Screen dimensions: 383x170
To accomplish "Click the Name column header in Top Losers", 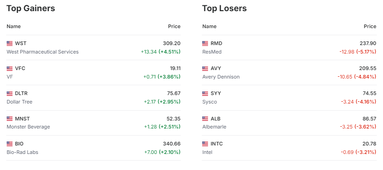I will coord(209,26).
